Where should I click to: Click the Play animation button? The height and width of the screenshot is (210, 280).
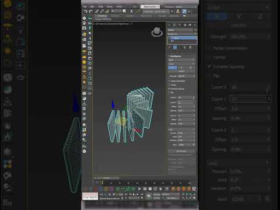click(139, 189)
